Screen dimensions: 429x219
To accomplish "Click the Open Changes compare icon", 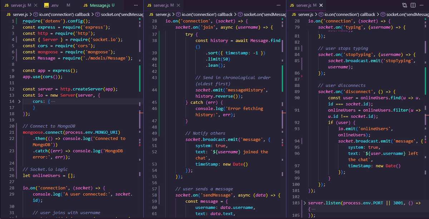I will tap(404, 5).
